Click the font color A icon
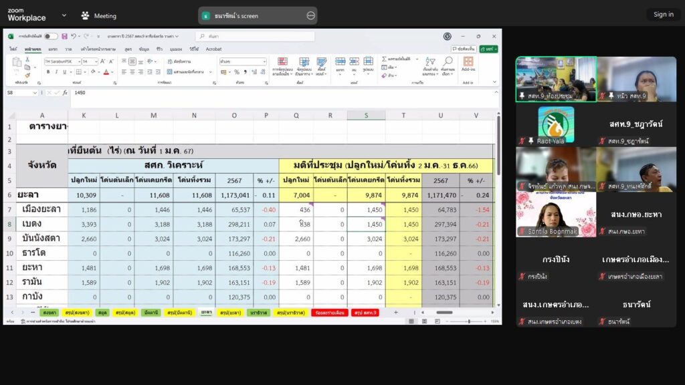This screenshot has width=685, height=385. (104, 72)
